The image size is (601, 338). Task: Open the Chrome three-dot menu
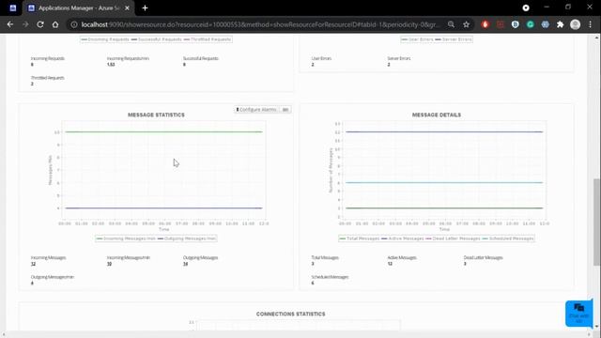591,24
